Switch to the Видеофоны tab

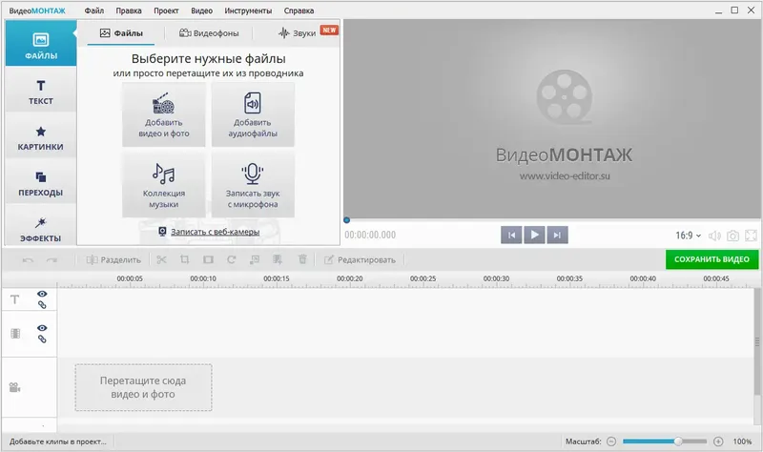click(209, 33)
